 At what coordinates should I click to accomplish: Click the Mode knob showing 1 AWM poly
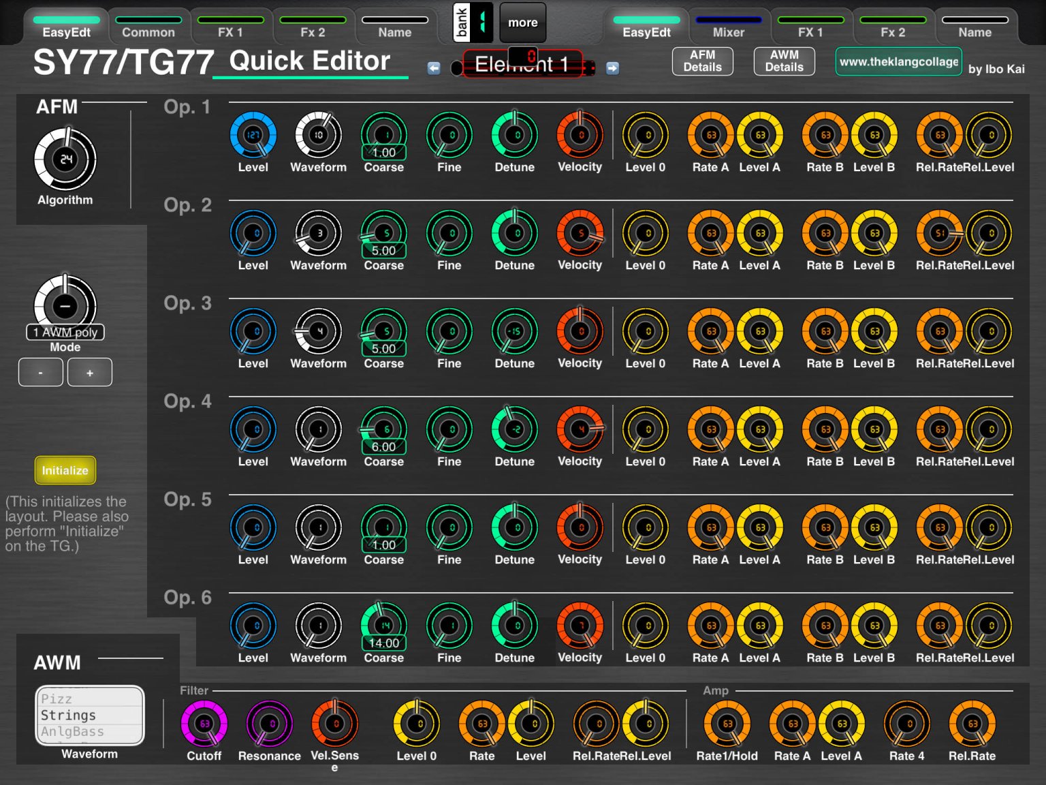coord(65,305)
